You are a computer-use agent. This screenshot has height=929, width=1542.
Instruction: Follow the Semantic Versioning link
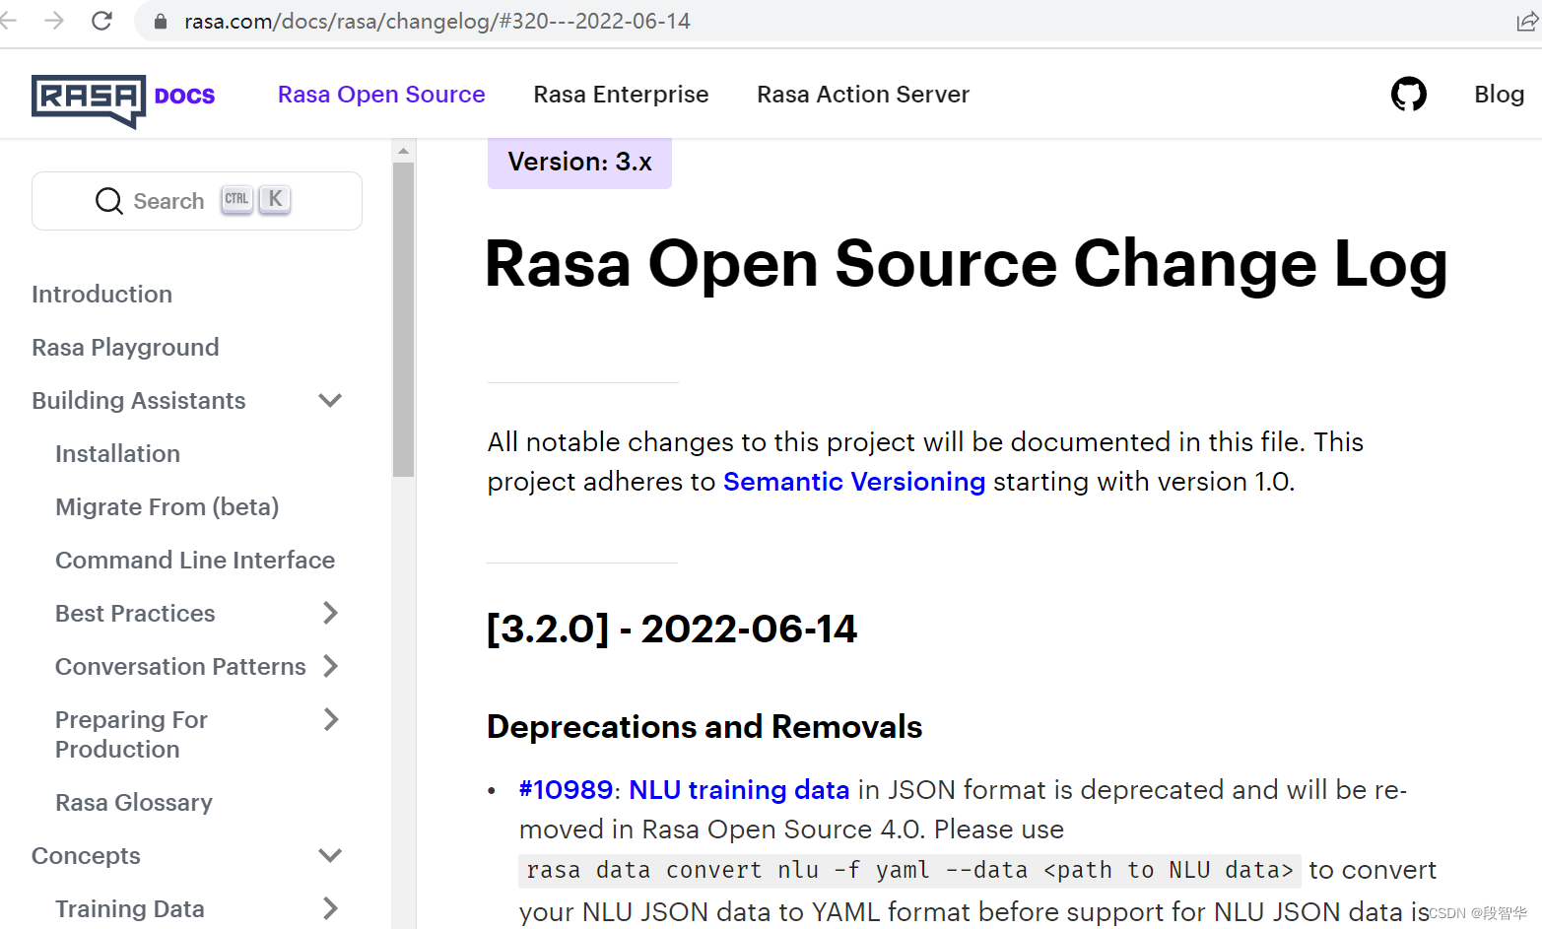pyautogui.click(x=854, y=482)
